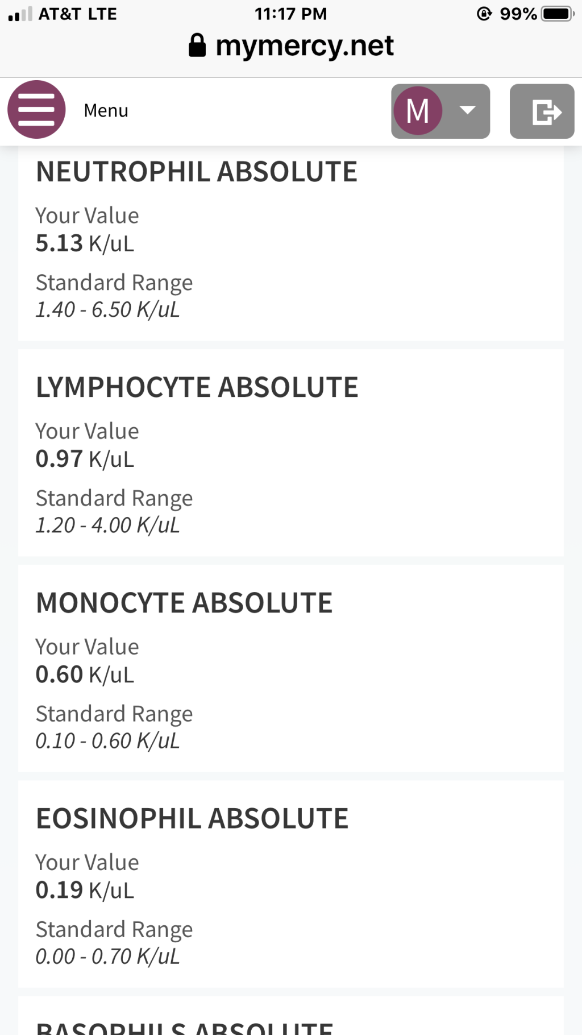This screenshot has width=582, height=1035.
Task: Tap the mymercy.net address bar
Action: pos(305,45)
